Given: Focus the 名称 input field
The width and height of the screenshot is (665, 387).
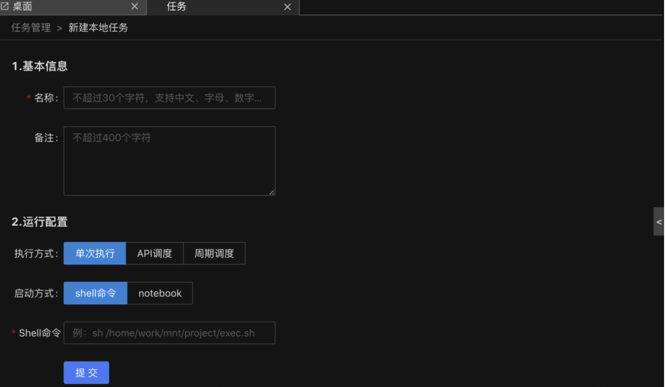Looking at the screenshot, I should [x=169, y=98].
